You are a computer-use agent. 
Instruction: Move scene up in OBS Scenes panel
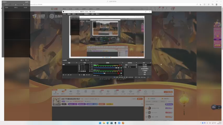[x=68, y=75]
